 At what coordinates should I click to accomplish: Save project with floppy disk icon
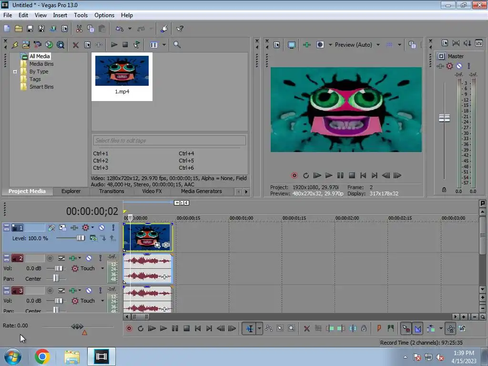tap(30, 29)
